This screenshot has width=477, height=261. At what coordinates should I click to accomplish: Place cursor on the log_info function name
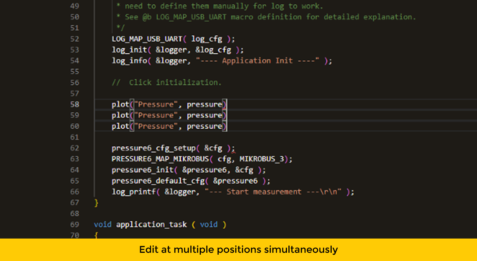point(129,61)
